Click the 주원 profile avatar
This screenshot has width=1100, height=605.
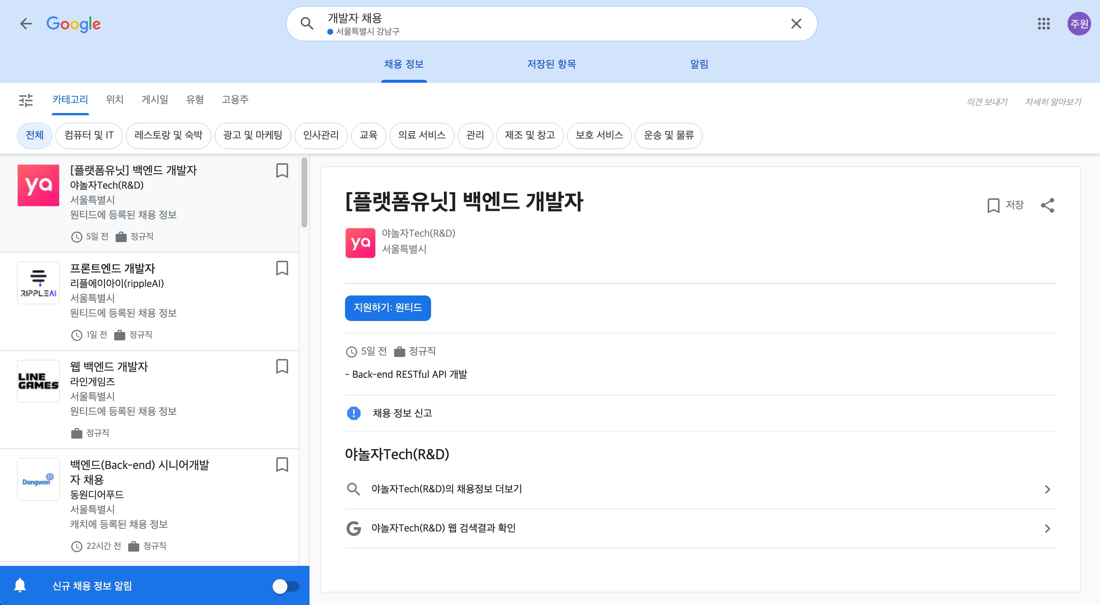click(1079, 24)
